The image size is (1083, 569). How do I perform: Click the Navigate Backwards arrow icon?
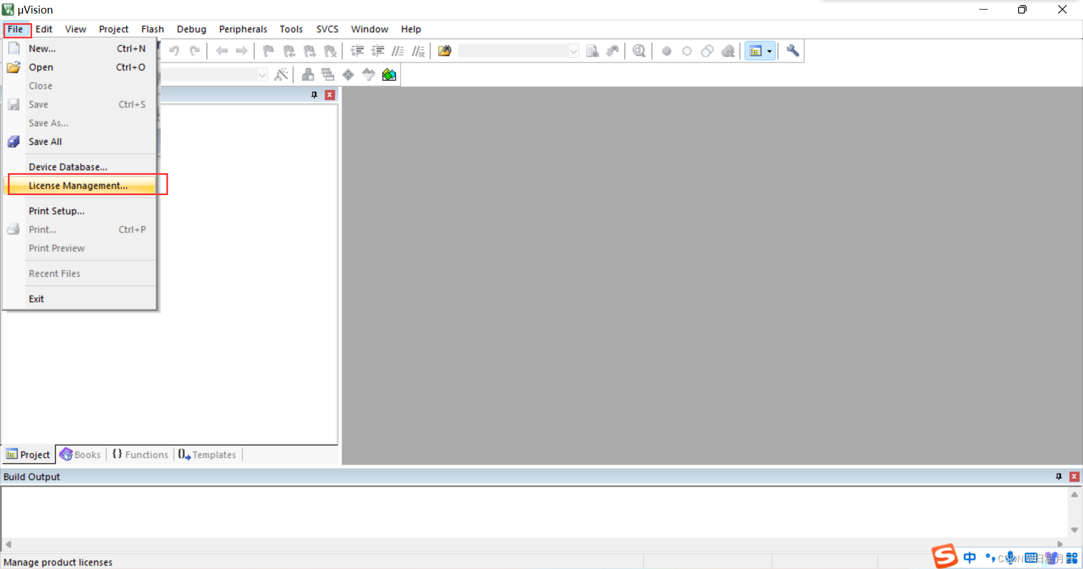(x=222, y=51)
